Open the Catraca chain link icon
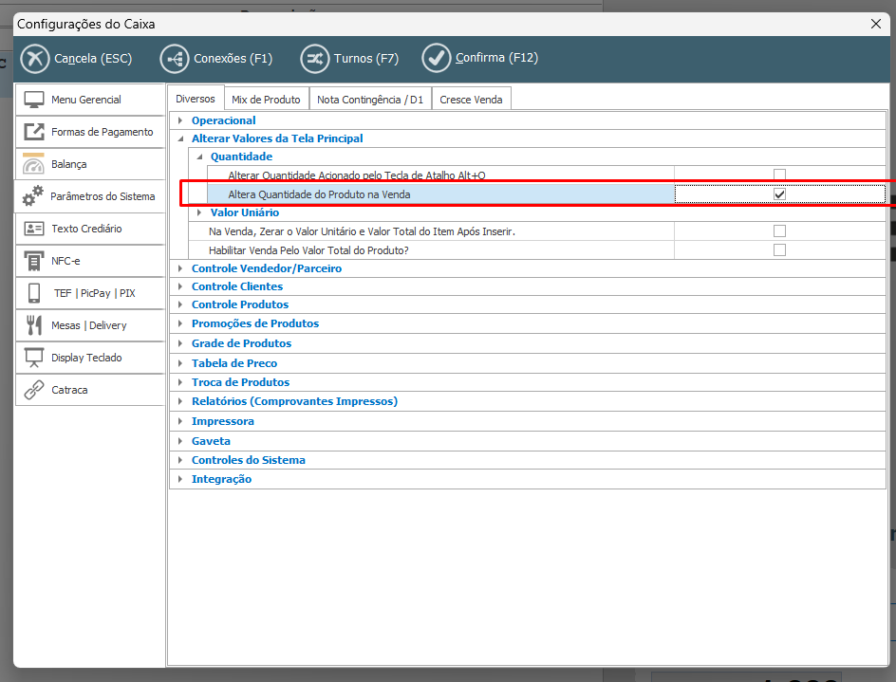Image resolution: width=896 pixels, height=682 pixels. 34,390
